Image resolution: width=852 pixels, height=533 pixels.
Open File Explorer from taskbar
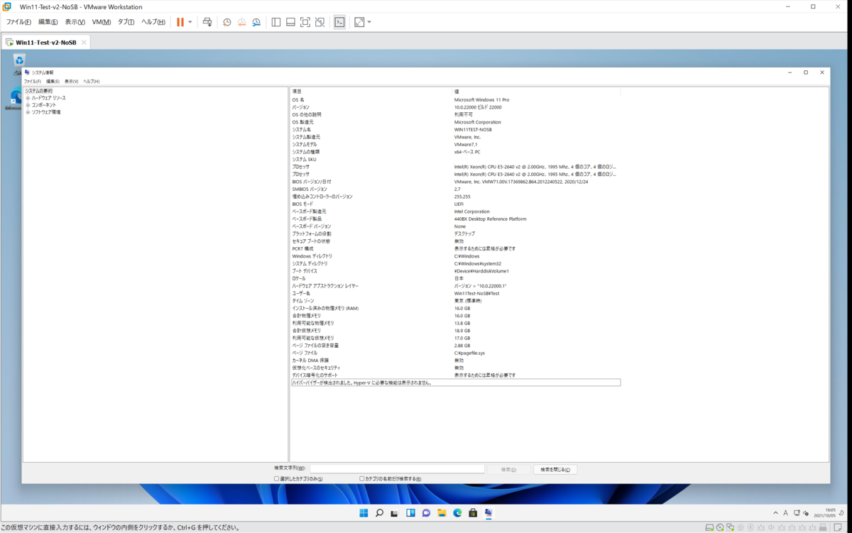pyautogui.click(x=442, y=513)
